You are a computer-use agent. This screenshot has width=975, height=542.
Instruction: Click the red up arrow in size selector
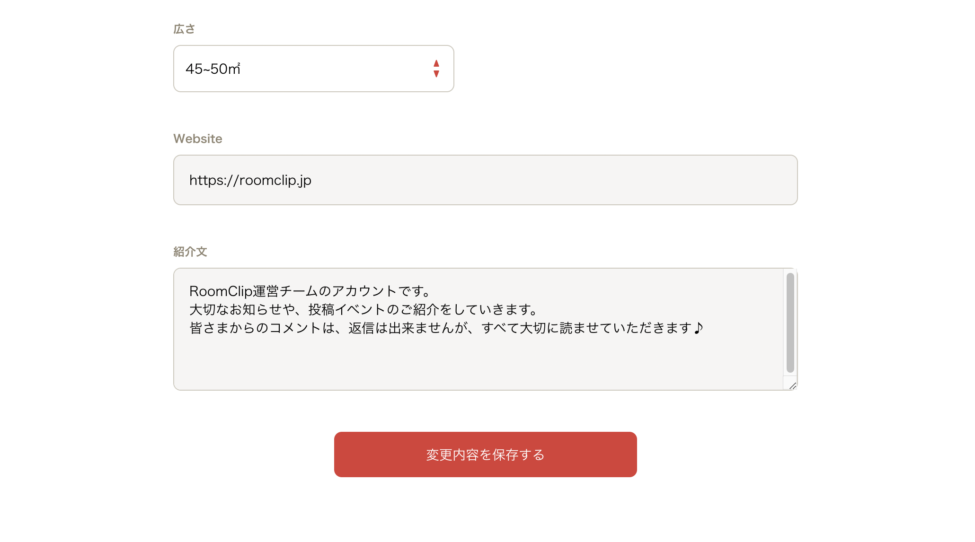(x=436, y=63)
